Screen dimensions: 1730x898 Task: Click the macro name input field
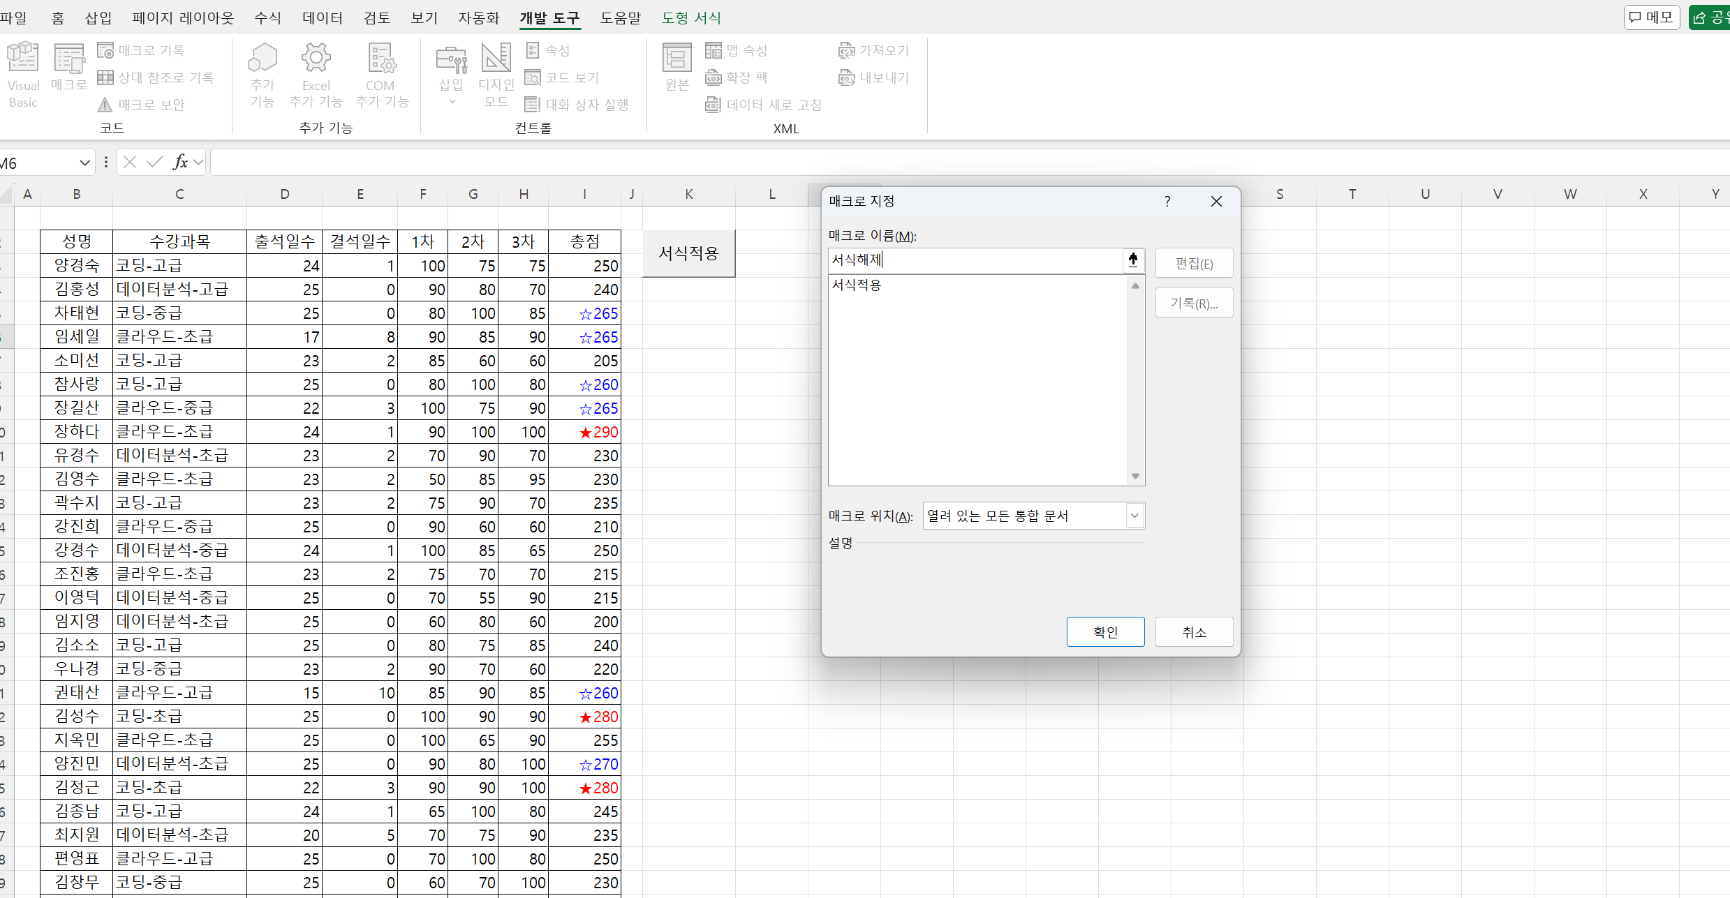974,260
